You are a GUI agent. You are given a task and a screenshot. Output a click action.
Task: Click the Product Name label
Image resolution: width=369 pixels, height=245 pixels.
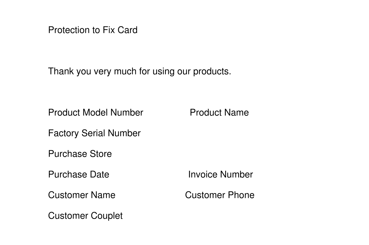pyautogui.click(x=219, y=112)
